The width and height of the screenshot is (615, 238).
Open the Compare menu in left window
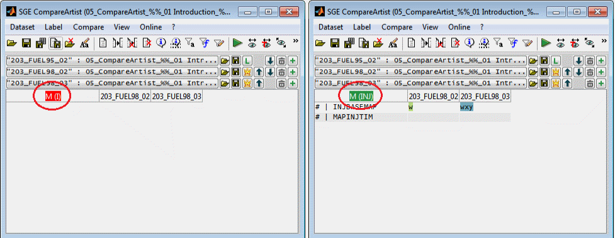coord(89,27)
